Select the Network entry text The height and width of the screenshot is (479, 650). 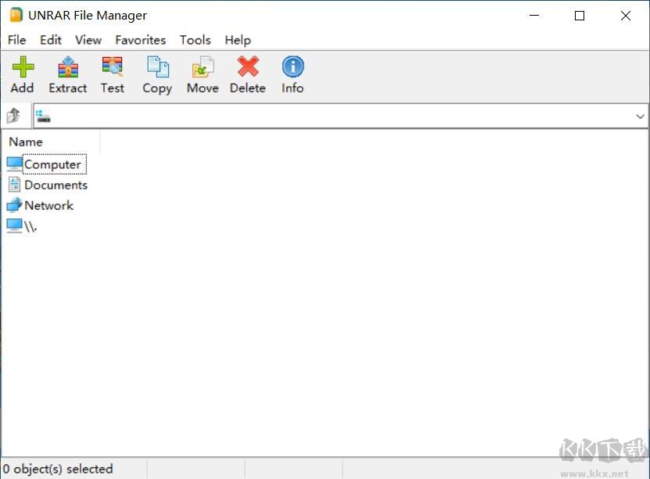tap(49, 205)
